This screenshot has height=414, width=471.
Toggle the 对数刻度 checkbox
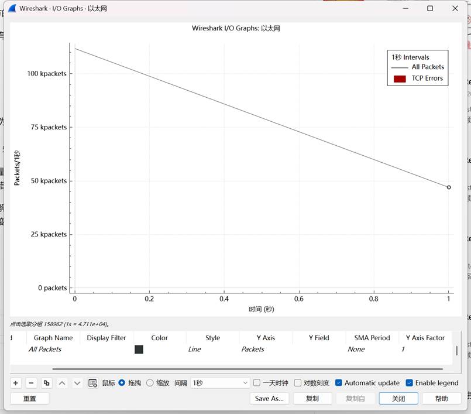(297, 383)
